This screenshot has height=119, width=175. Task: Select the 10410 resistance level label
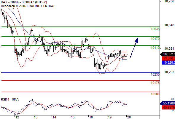tap(155, 48)
